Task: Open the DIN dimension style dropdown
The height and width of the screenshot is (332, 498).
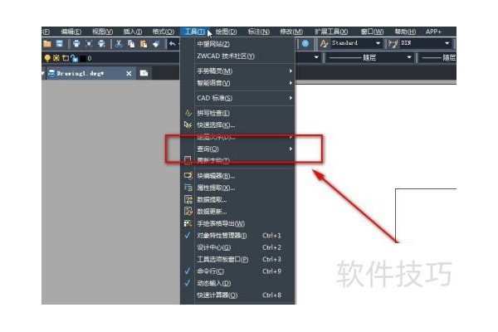Action: click(447, 43)
